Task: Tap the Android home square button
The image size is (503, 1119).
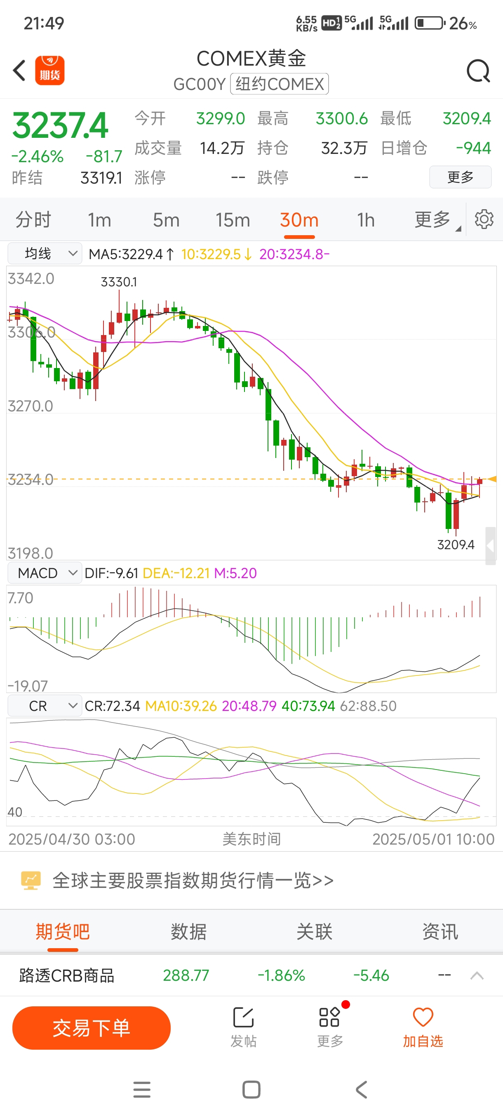Action: 251,1089
